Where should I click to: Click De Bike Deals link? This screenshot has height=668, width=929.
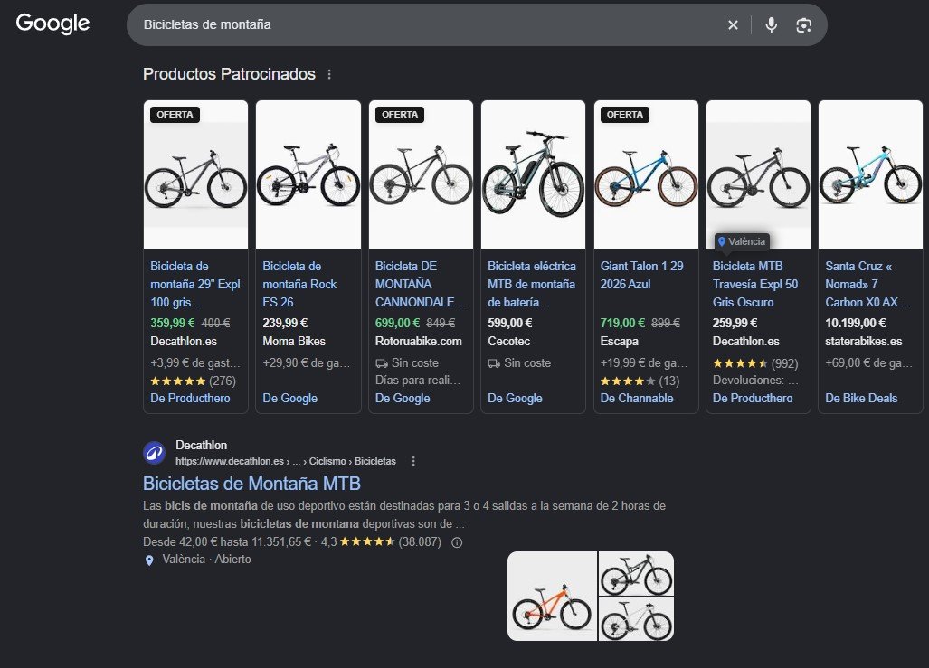pos(861,398)
